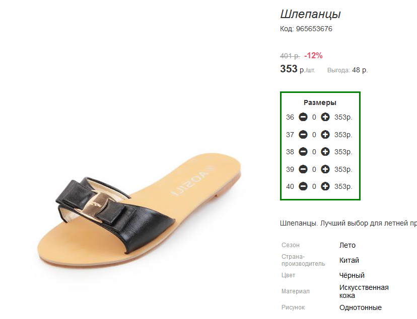The image size is (417, 319).
Task: Click the quantity value for size 36
Action: pyautogui.click(x=314, y=117)
